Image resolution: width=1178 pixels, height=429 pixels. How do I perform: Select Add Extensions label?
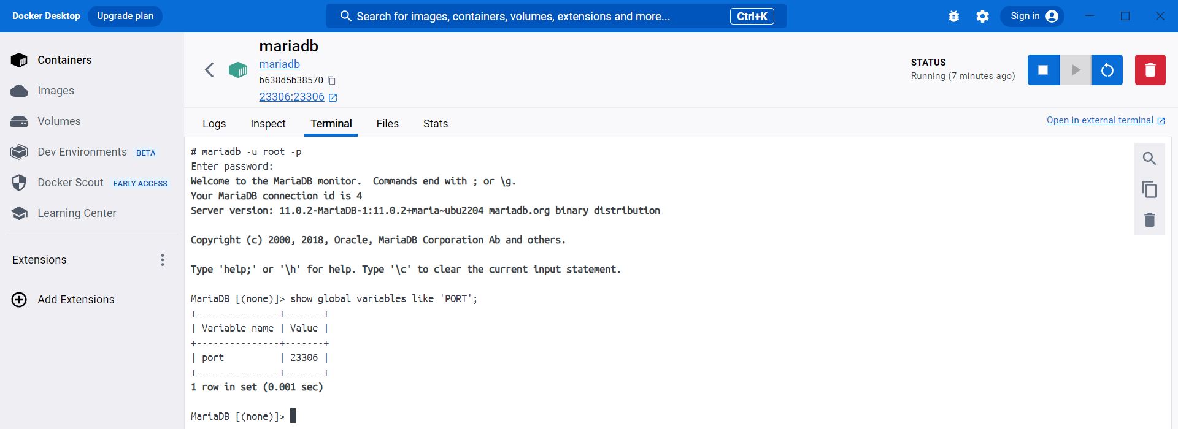76,300
